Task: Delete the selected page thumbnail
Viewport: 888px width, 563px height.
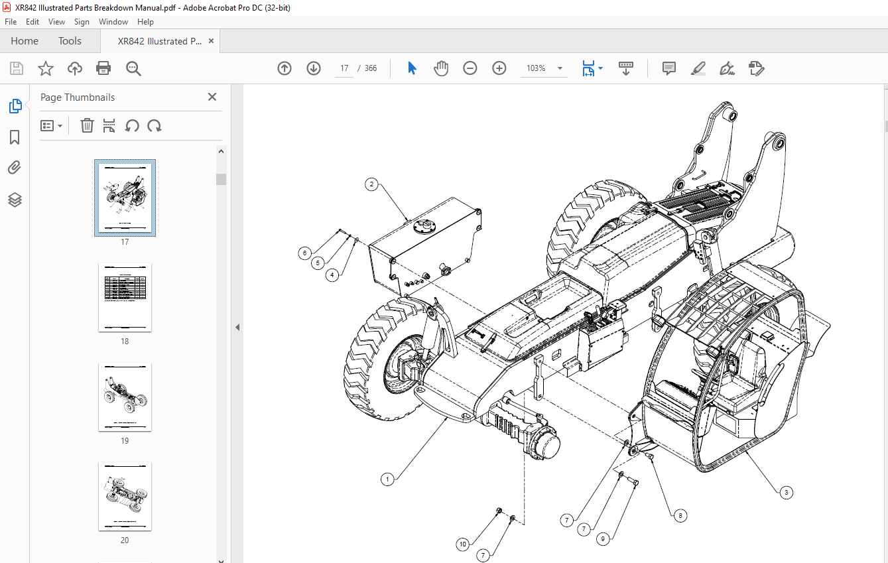Action: point(87,125)
